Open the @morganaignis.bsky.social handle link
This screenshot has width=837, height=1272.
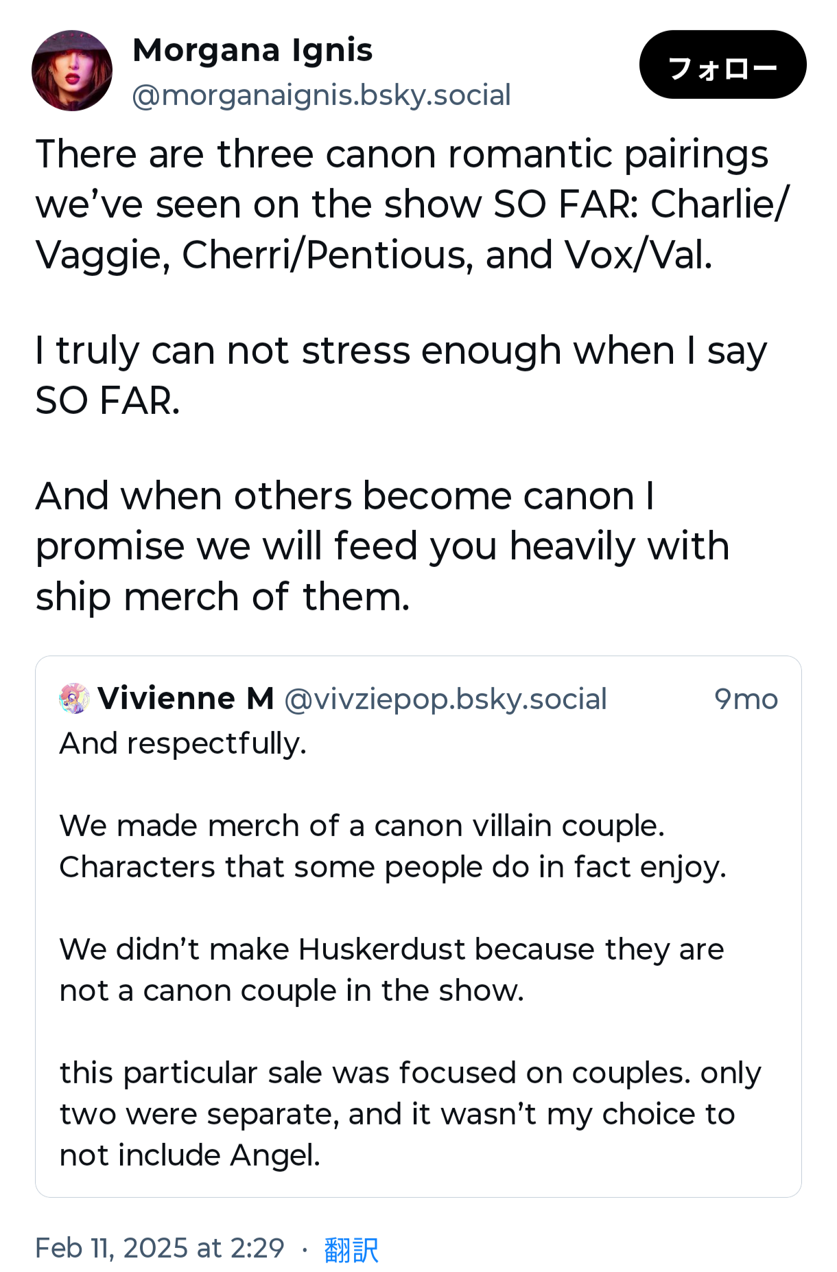pyautogui.click(x=321, y=95)
